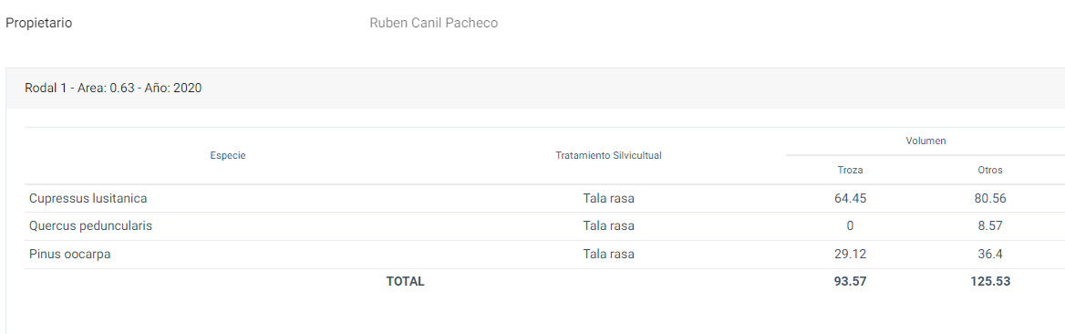Click Otros value 80.56
Image resolution: width=1065 pixels, height=334 pixels.
click(x=989, y=199)
